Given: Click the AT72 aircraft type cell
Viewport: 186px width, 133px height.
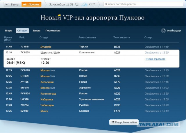Looking at the screenshot, I should point(117,82).
